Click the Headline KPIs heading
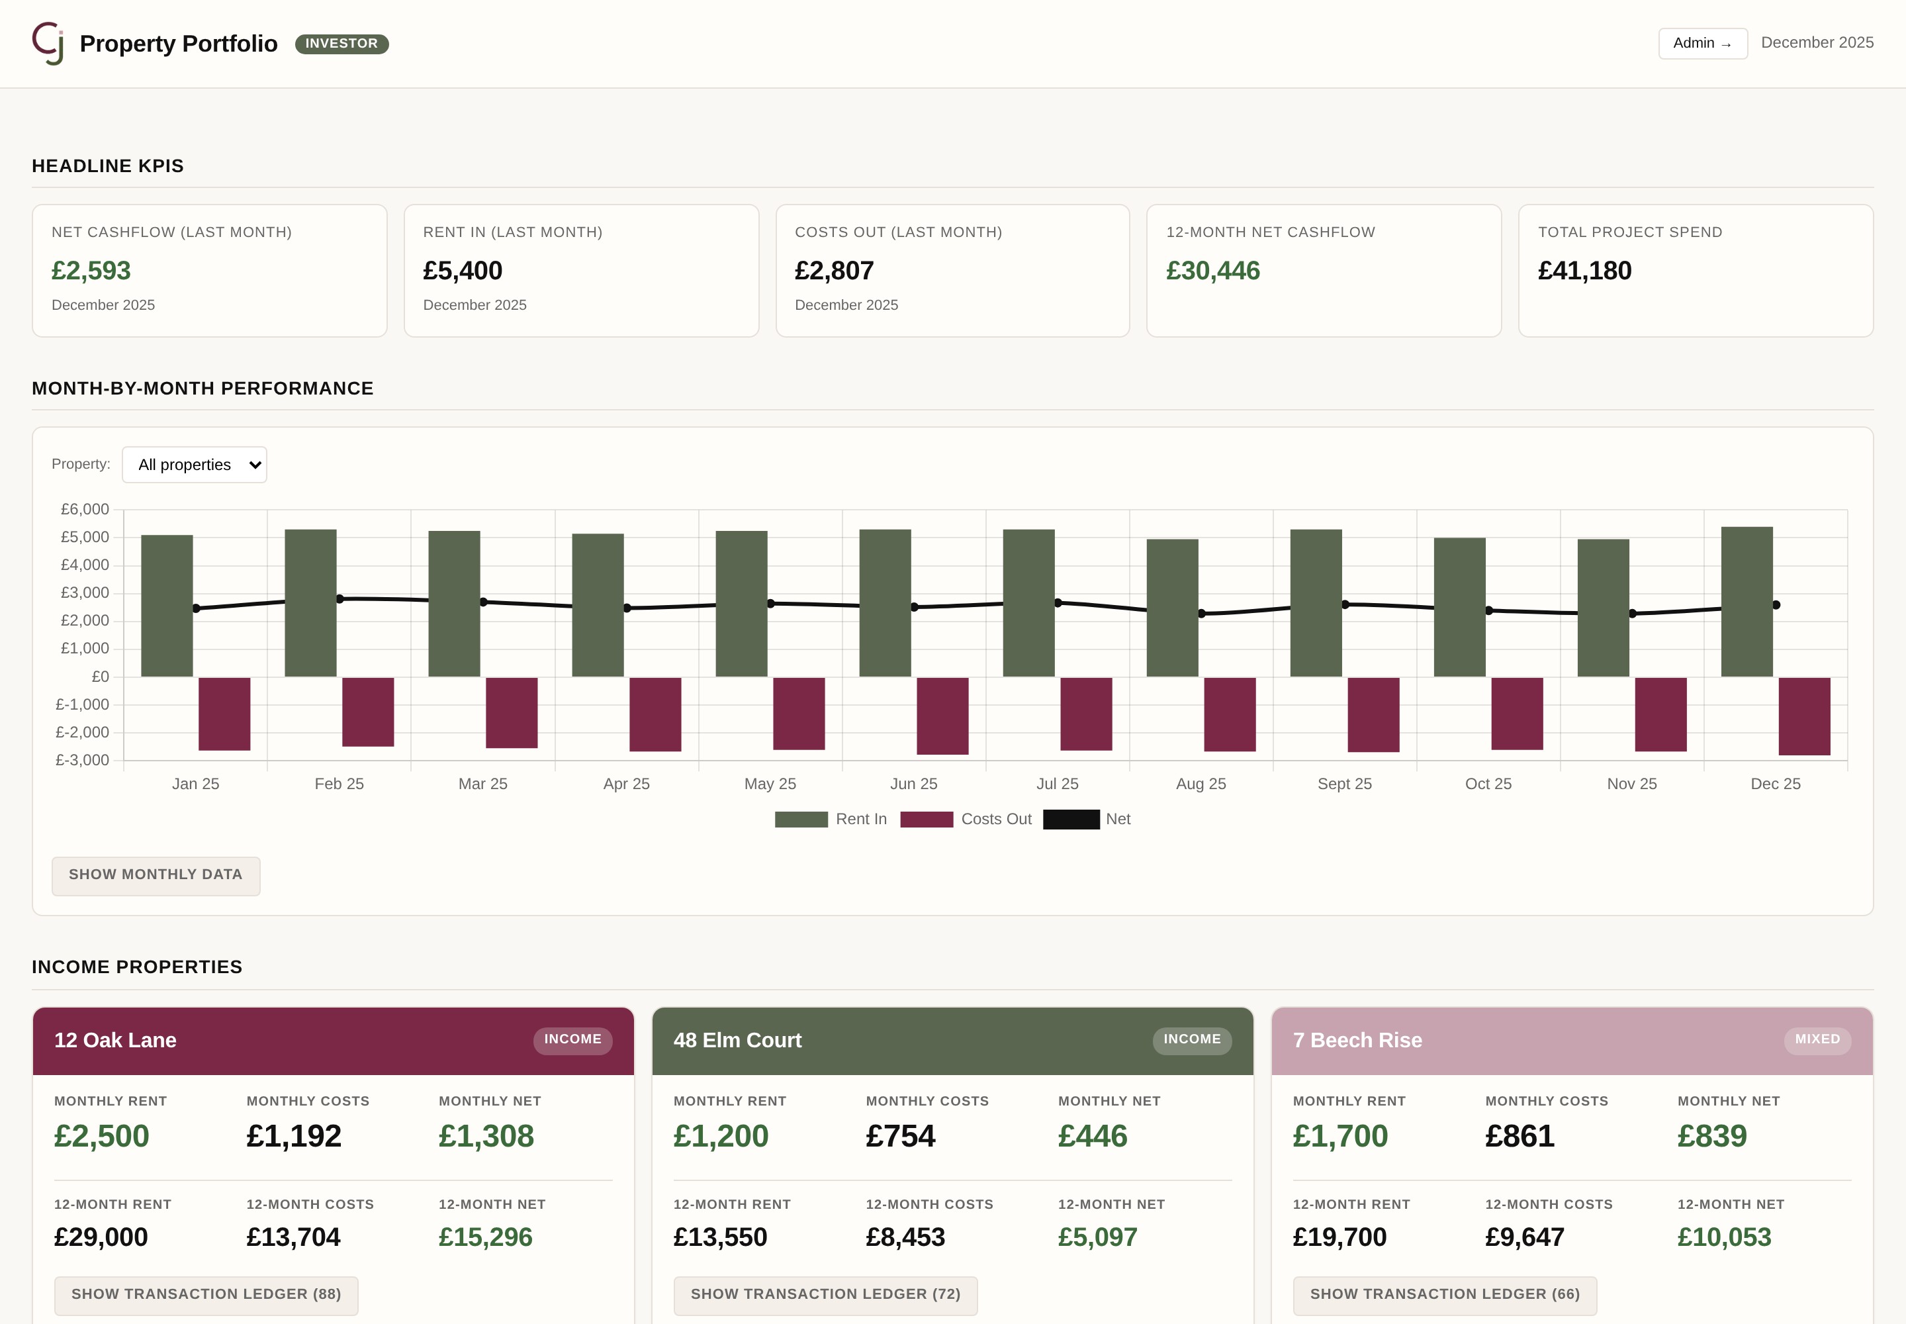The width and height of the screenshot is (1906, 1324). [x=108, y=167]
